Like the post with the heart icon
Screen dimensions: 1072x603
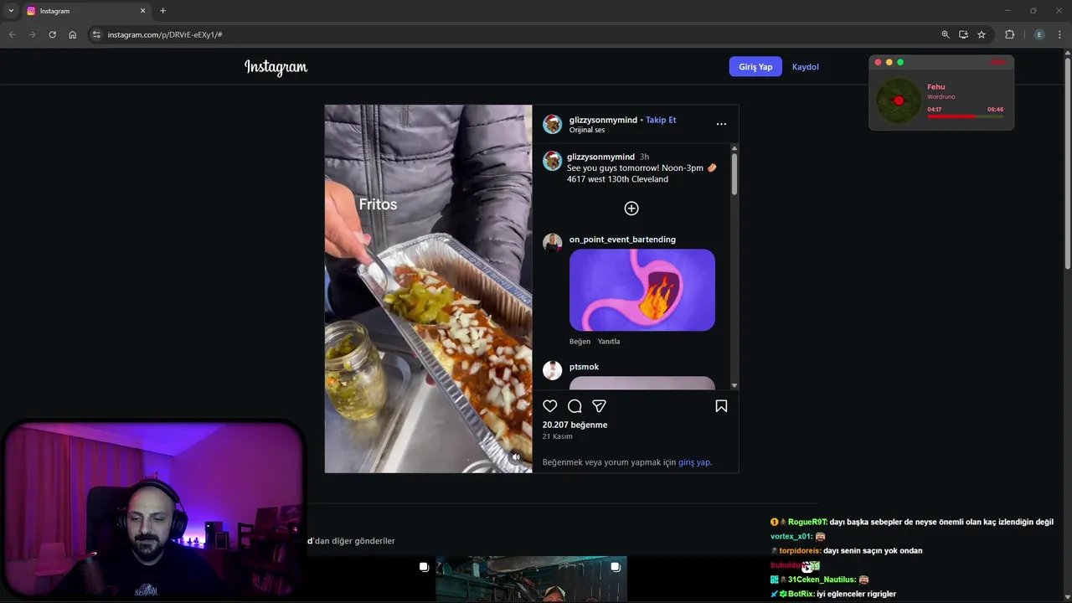tap(549, 406)
